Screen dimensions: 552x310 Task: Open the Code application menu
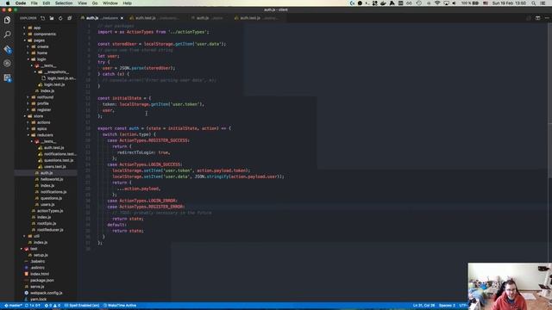[21, 3]
